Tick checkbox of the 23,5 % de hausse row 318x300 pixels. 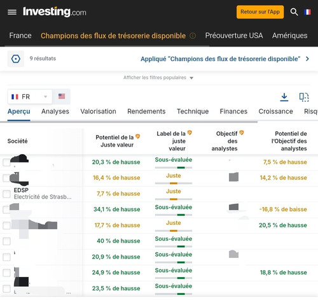tap(6, 289)
